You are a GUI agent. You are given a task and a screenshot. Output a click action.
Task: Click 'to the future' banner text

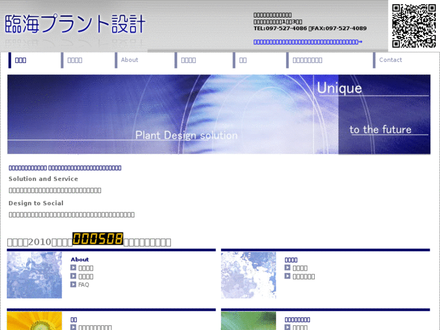click(380, 130)
